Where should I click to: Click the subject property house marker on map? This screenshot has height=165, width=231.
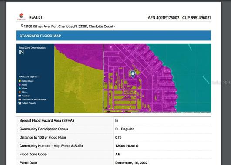point(133,74)
